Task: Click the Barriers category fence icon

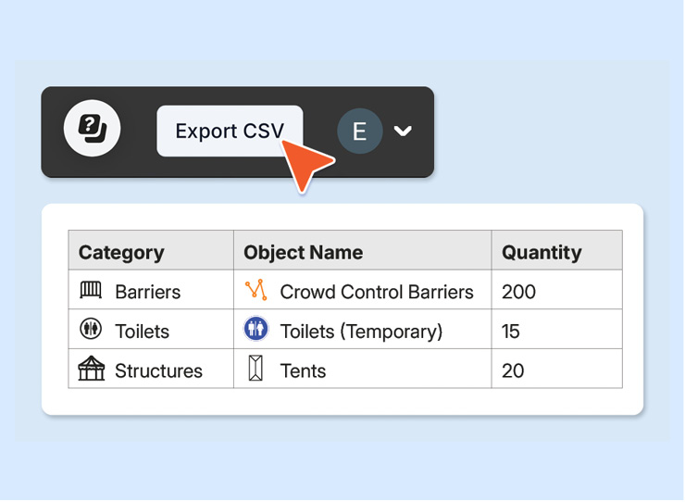Action: [91, 290]
